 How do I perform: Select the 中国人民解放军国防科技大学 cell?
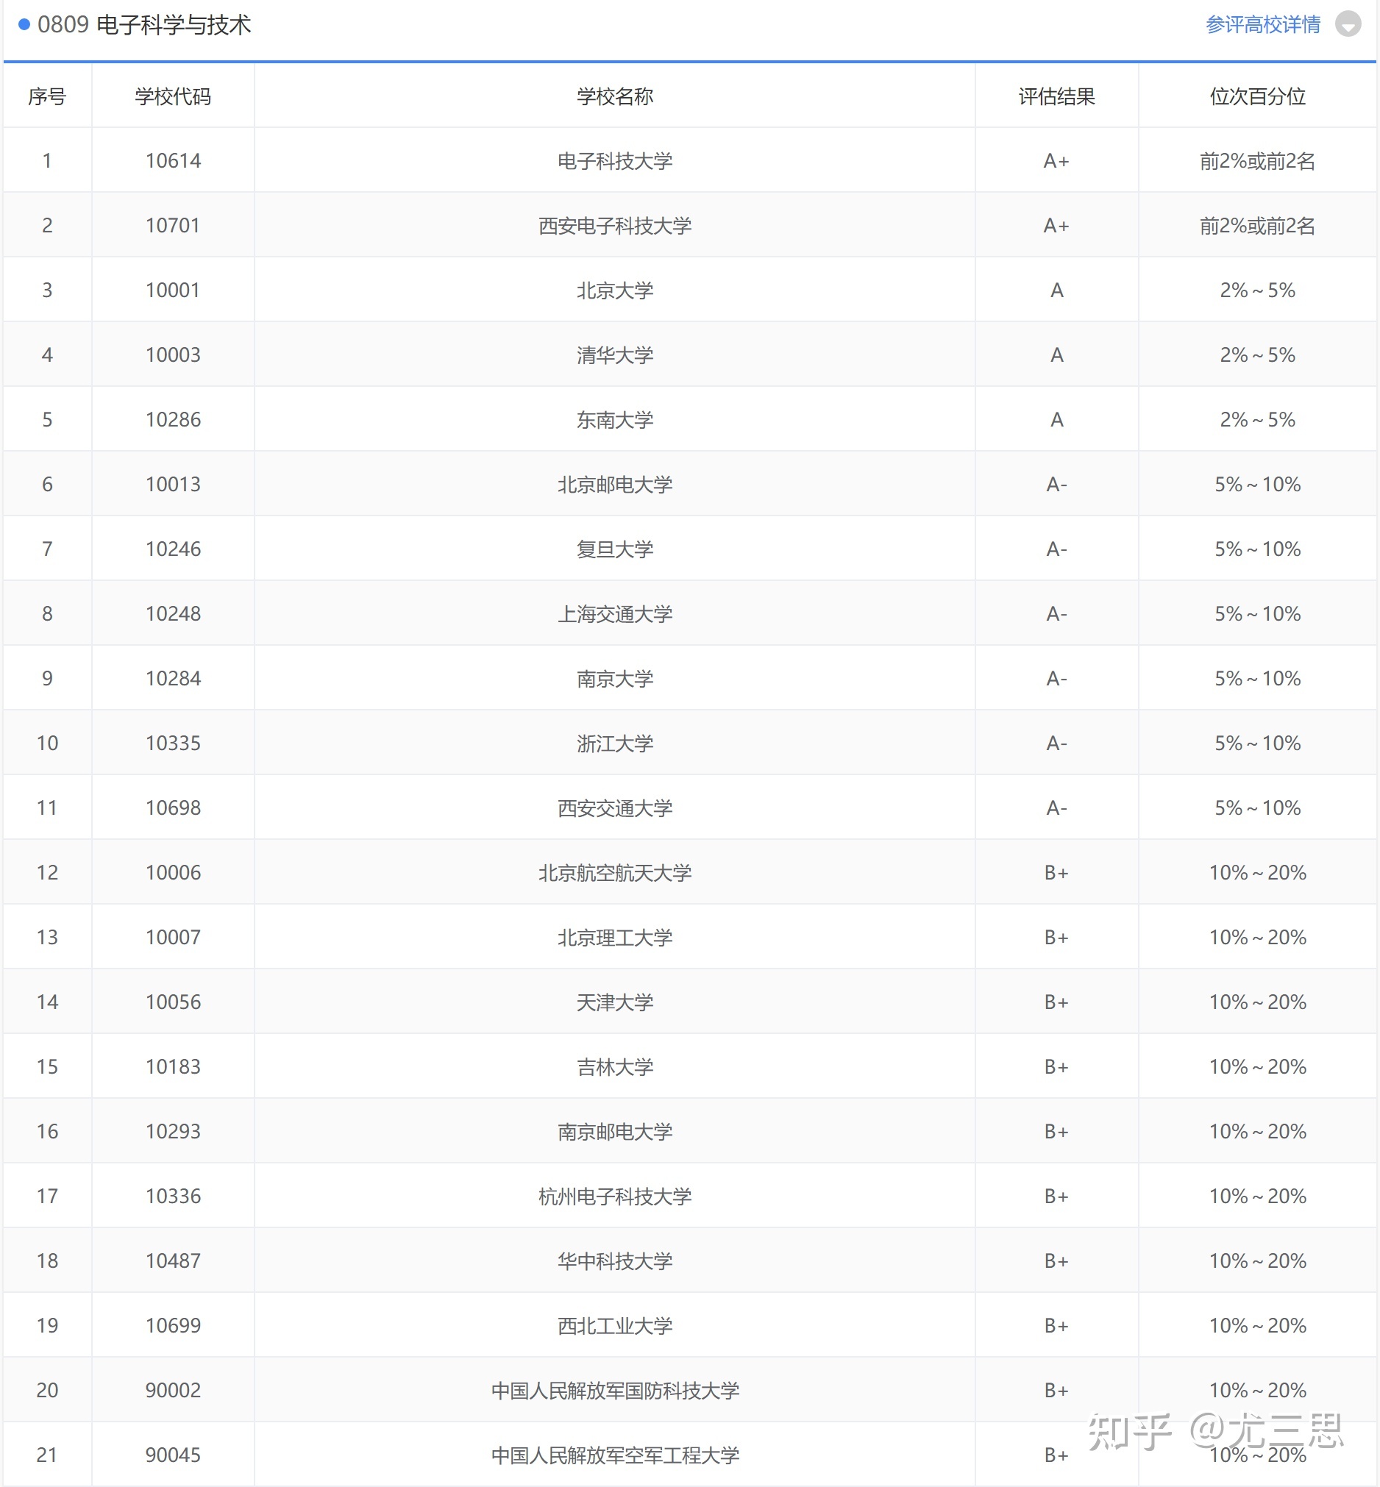click(x=614, y=1390)
